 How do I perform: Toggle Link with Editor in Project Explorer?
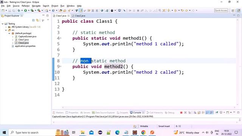tap(37, 20)
